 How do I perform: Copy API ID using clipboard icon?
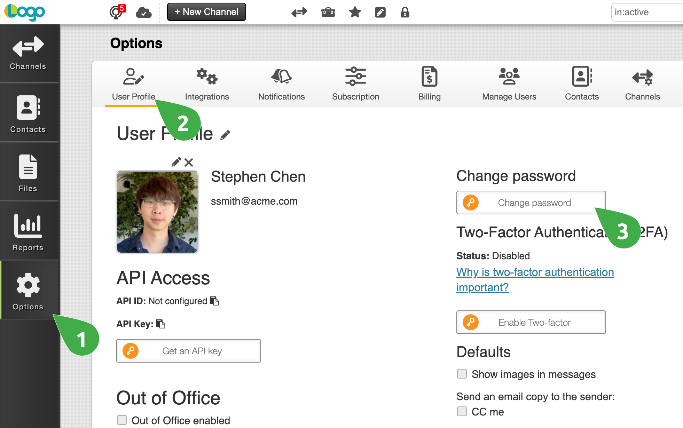214,301
